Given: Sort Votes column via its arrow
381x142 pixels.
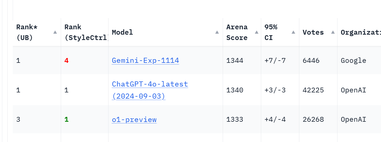Looking at the screenshot, I should tap(333, 32).
